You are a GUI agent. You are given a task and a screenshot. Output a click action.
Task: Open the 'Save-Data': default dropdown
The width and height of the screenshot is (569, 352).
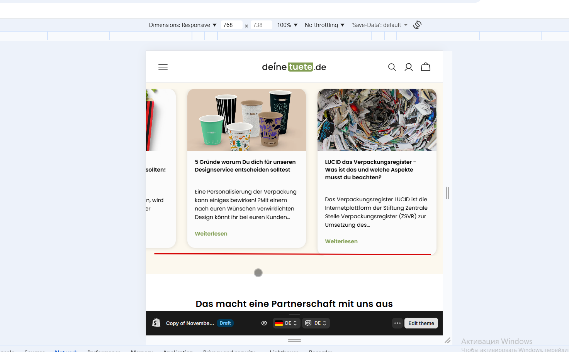[x=380, y=25]
